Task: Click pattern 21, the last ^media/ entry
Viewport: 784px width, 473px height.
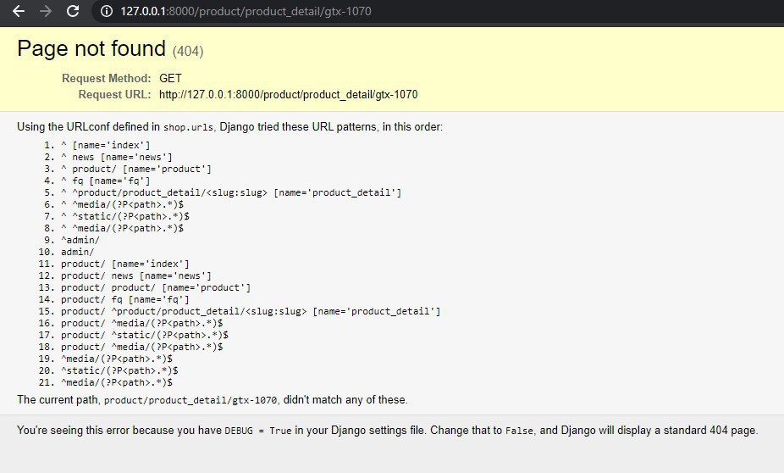Action: (x=117, y=383)
